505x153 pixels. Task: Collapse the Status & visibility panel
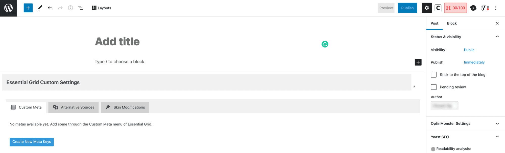coord(497,37)
